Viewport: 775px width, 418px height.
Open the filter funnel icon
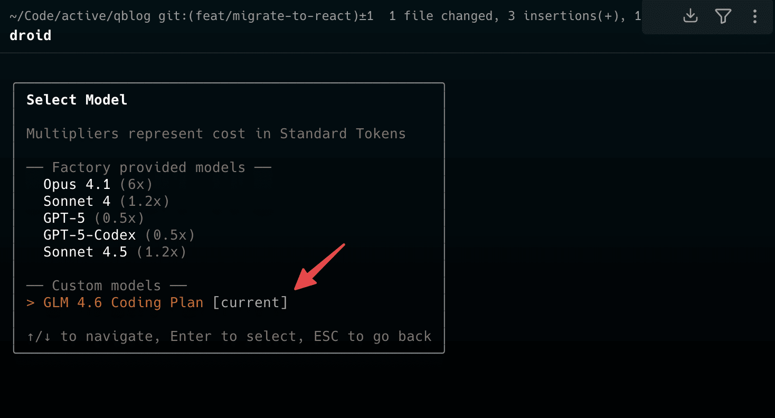point(723,16)
